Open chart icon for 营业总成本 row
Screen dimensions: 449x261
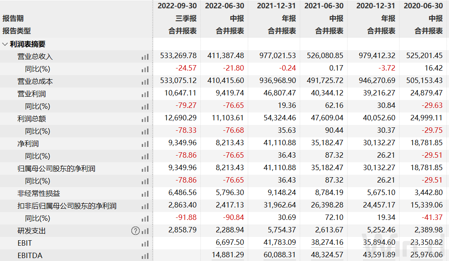click(x=145, y=82)
